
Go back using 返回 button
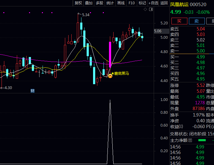click(x=164, y=3)
